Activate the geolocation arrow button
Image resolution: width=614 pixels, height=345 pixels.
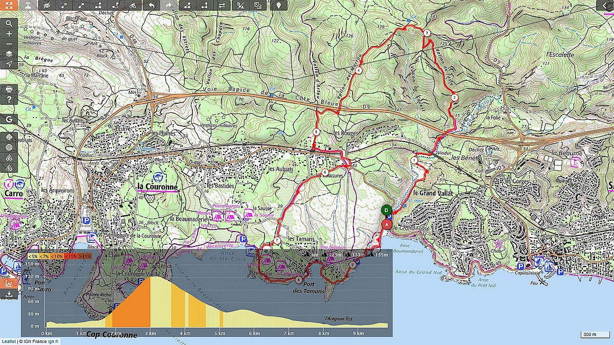pos(9,64)
